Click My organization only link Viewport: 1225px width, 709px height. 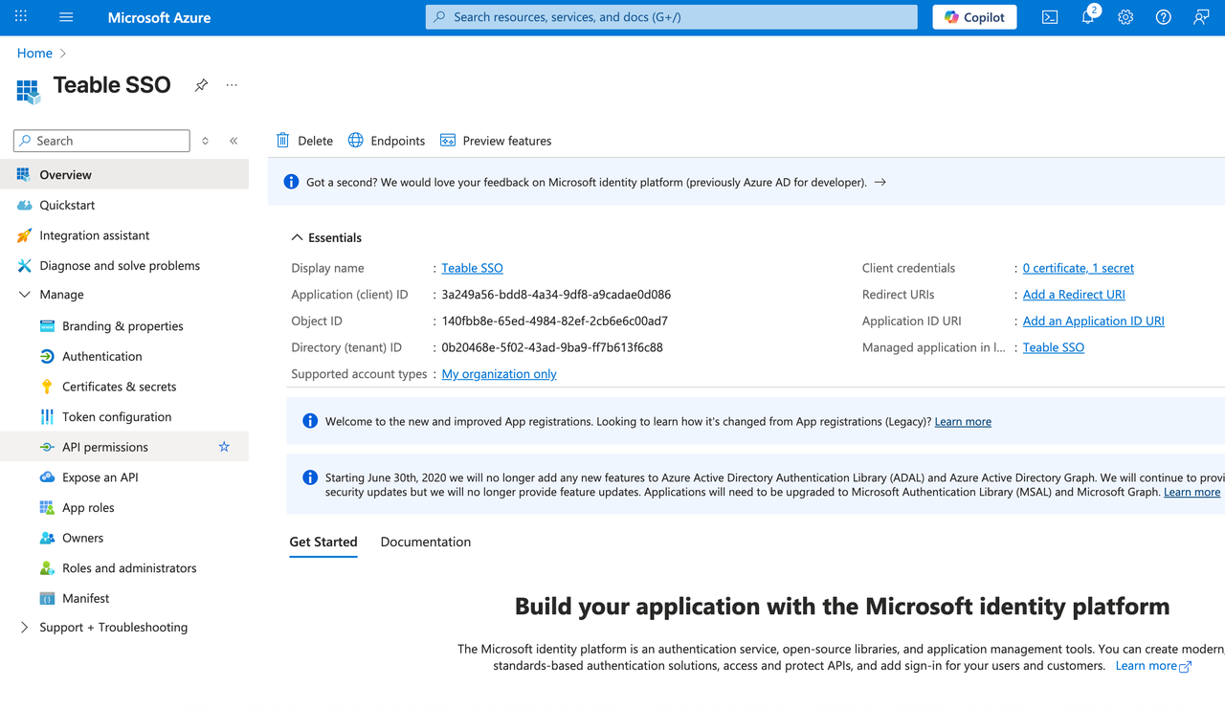tap(499, 374)
